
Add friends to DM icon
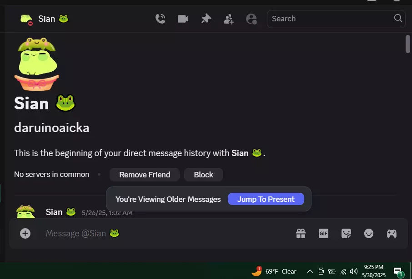(x=229, y=19)
